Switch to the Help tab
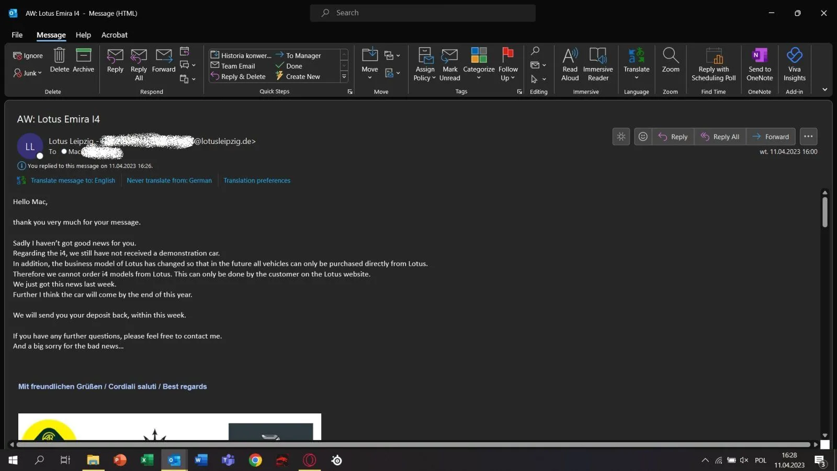 tap(83, 35)
